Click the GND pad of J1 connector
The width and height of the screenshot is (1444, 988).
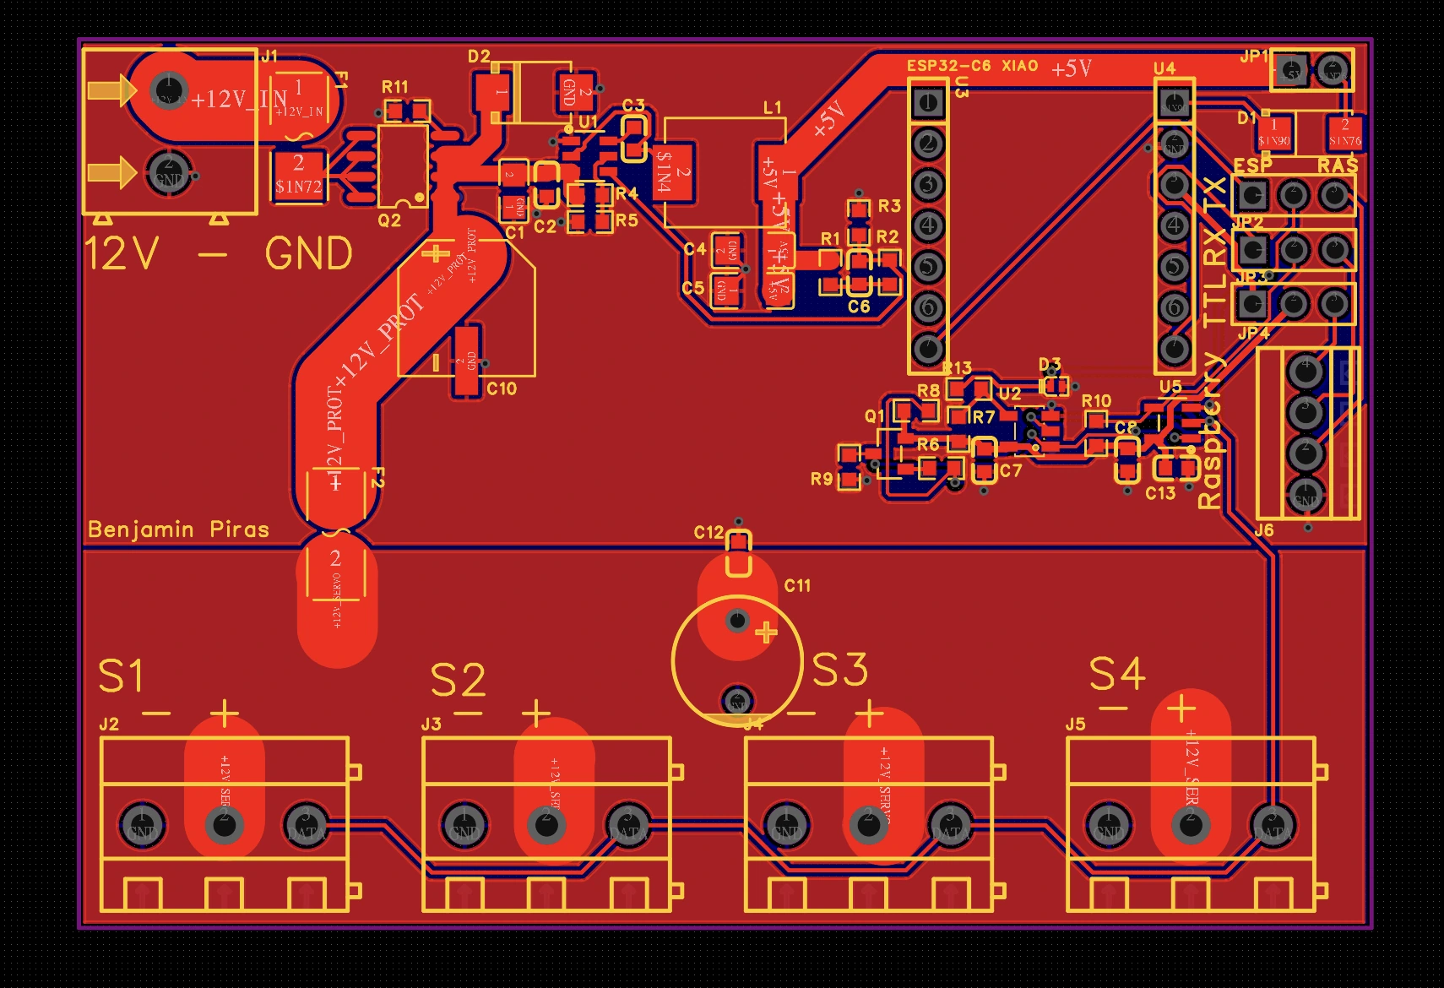click(x=169, y=172)
